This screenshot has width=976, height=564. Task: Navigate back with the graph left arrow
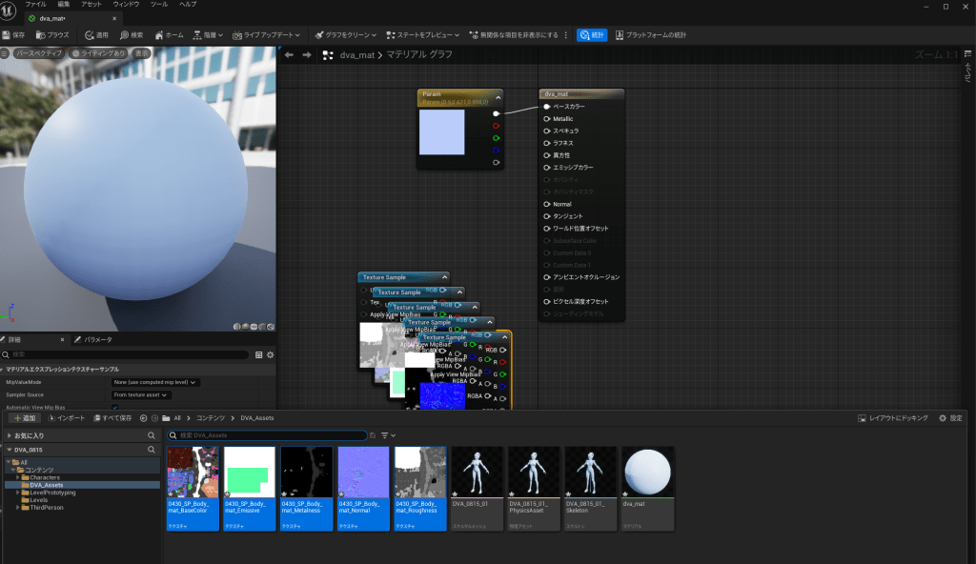289,54
